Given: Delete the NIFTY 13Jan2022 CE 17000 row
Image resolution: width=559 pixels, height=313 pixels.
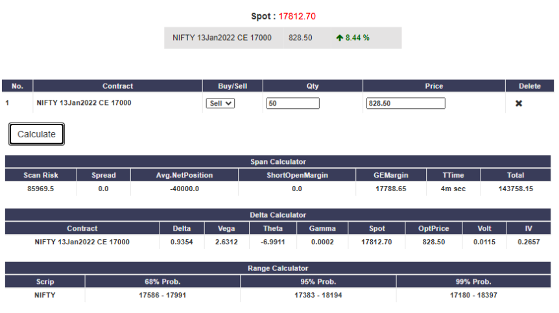Looking at the screenshot, I should tap(519, 103).
